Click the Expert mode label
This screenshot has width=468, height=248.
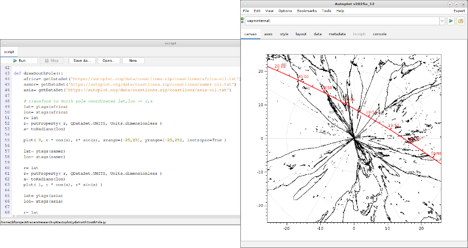pyautogui.click(x=459, y=11)
